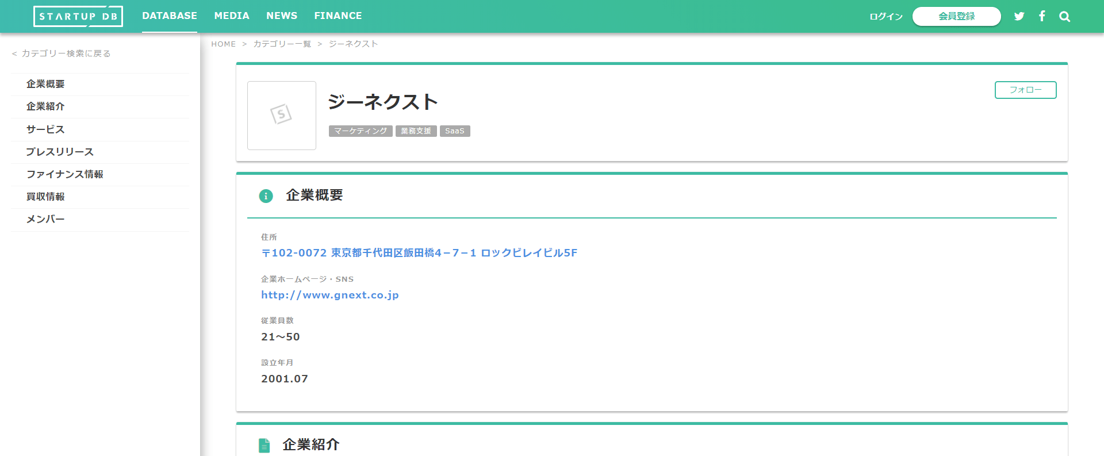Image resolution: width=1104 pixels, height=456 pixels.
Task: Open the Facebook icon link
Action: [x=1042, y=16]
